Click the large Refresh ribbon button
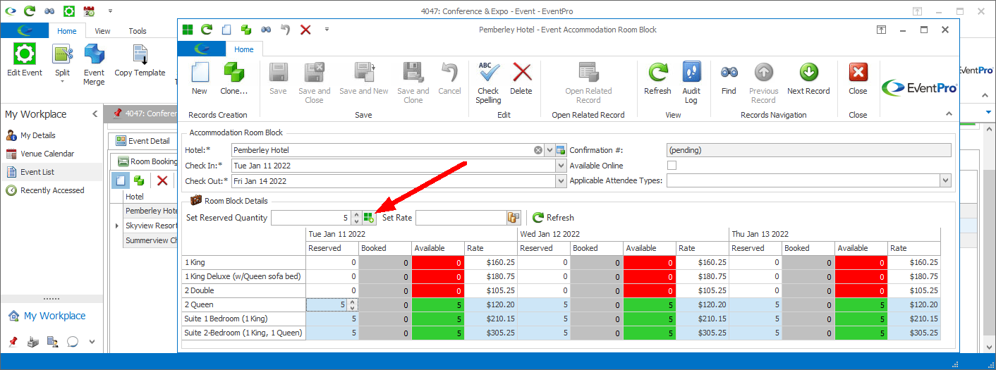The image size is (996, 370). coord(657,78)
